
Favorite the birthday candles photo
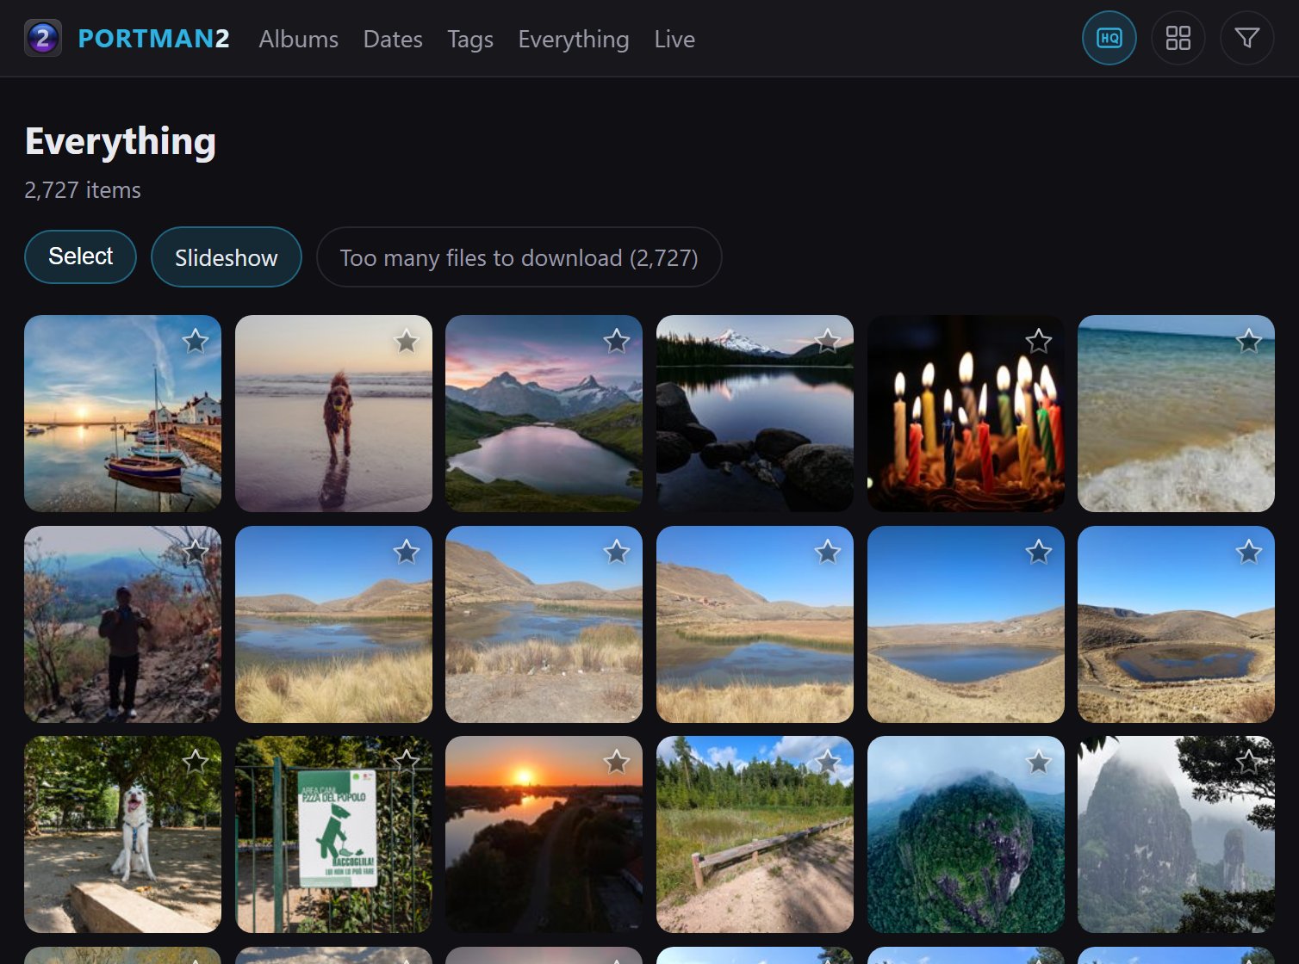(1039, 341)
